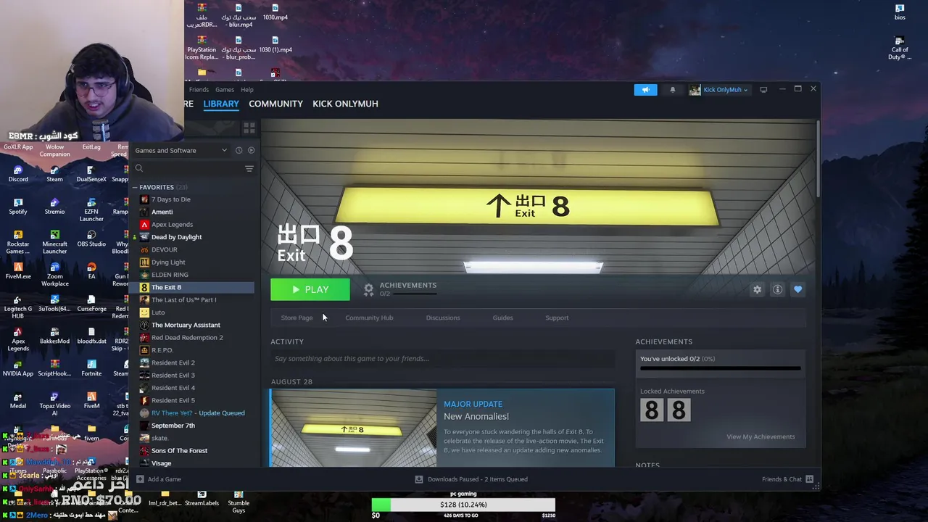Open Zoom Workplace desktop shortcut
Image resolution: width=928 pixels, height=522 pixels.
tap(54, 274)
